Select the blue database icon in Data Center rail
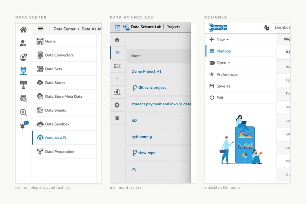Image resolution: width=306 pixels, height=204 pixels. click(x=23, y=71)
